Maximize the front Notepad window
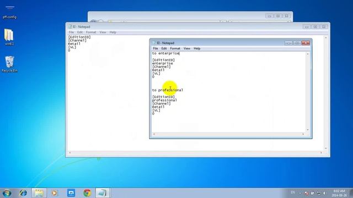Image resolution: width=353 pixels, height=198 pixels. [x=297, y=43]
